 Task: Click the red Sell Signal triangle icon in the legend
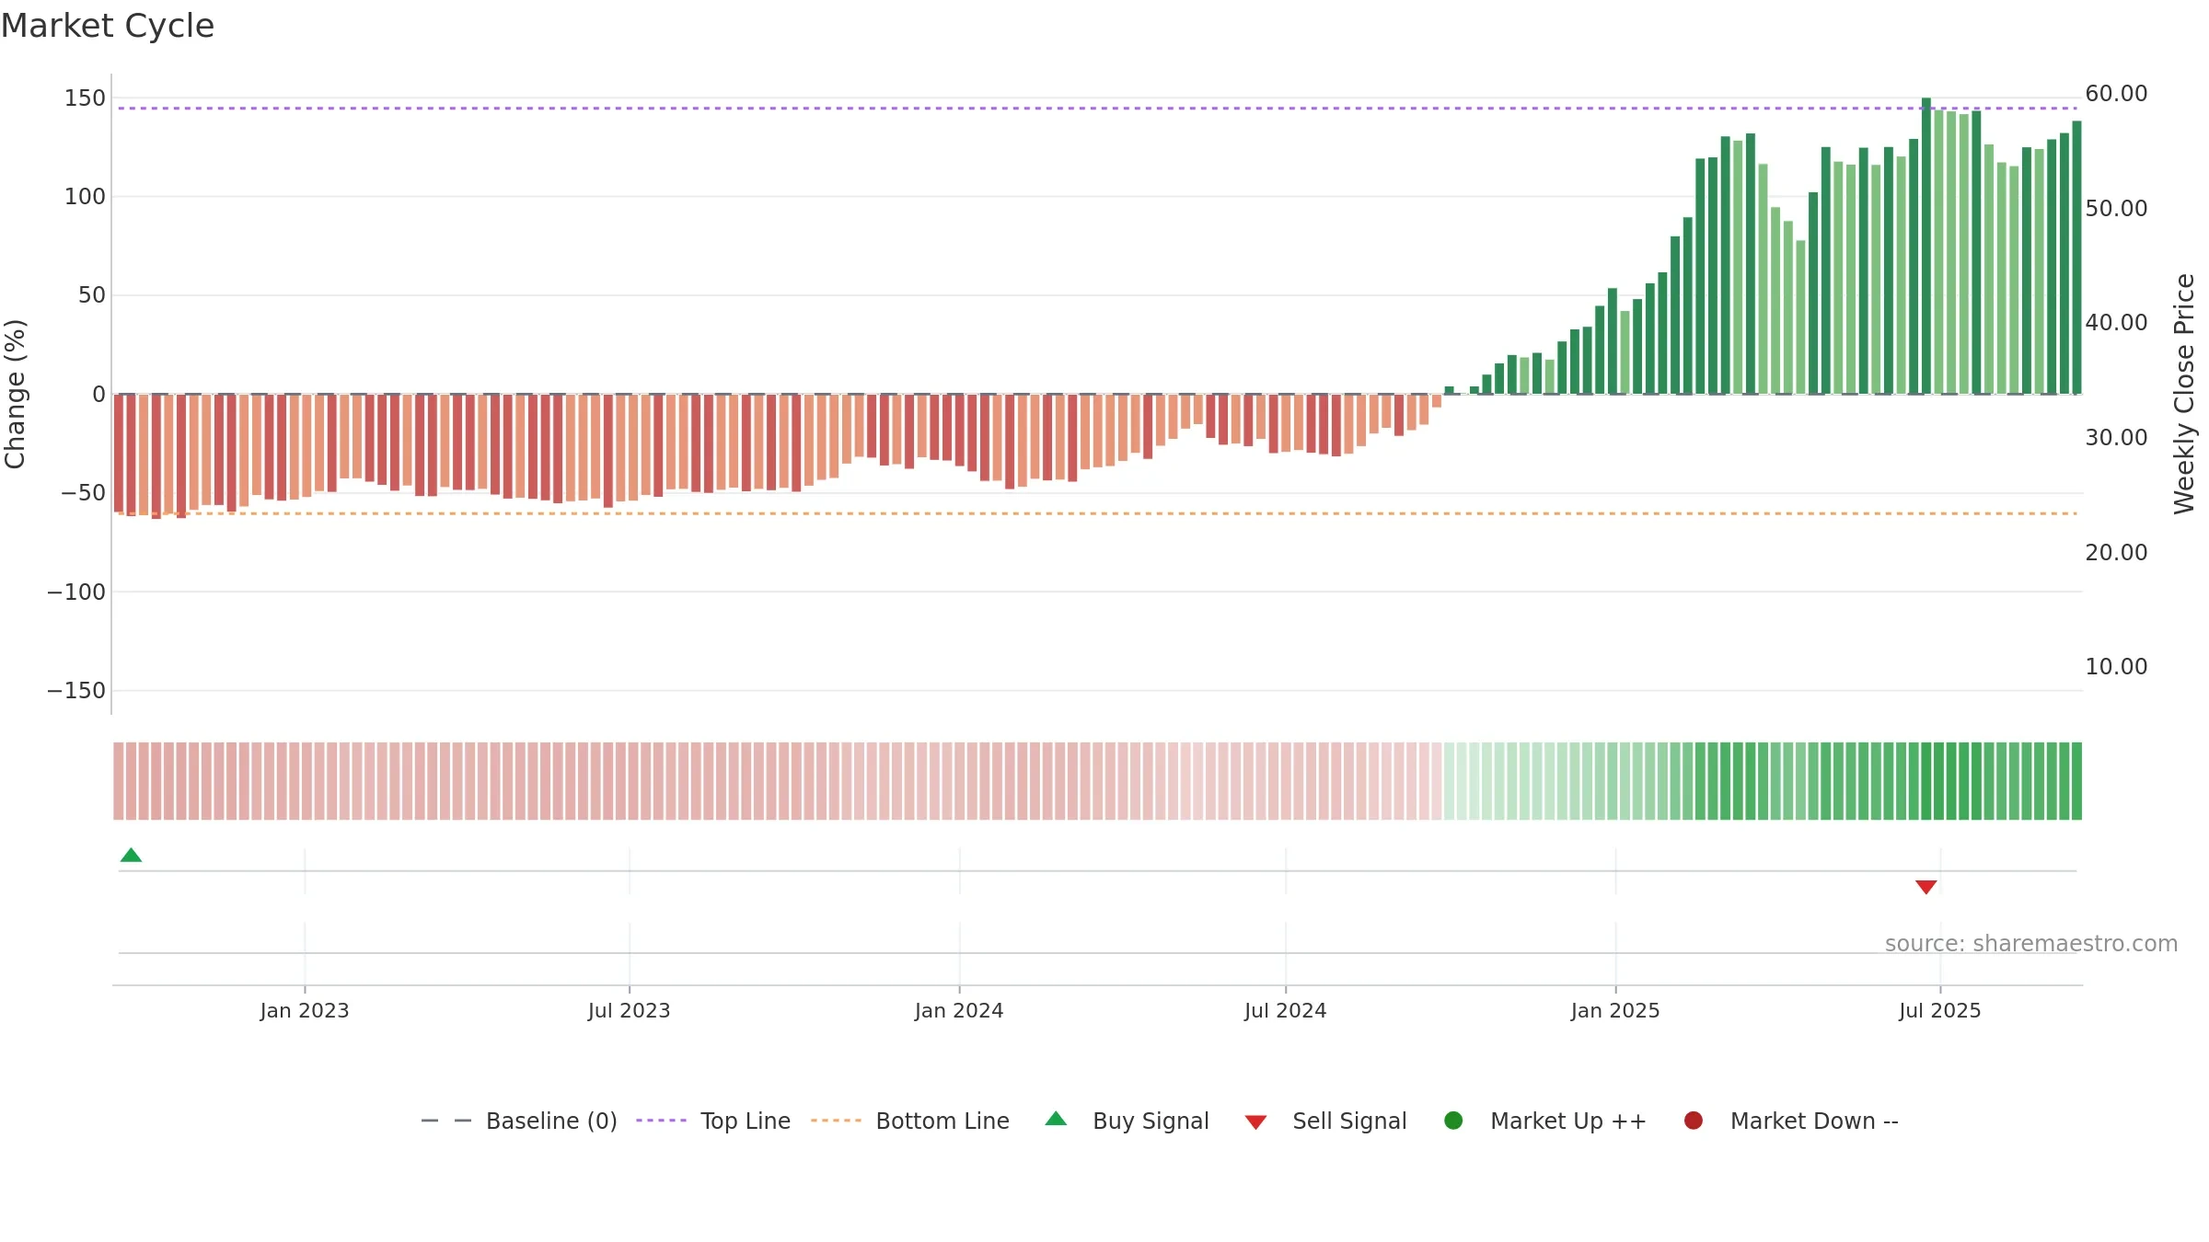point(1255,1122)
